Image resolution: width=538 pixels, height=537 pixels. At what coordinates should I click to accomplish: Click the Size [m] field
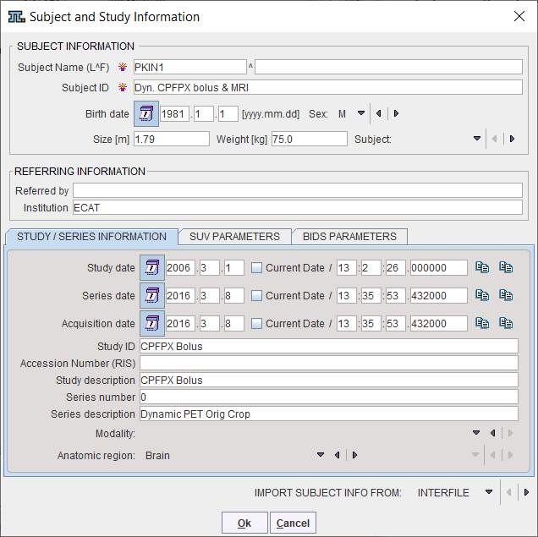pyautogui.click(x=172, y=140)
